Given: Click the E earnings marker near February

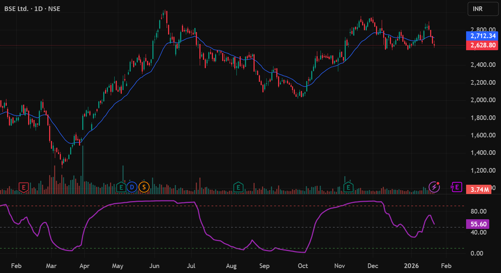Looking at the screenshot, I should pos(23,187).
